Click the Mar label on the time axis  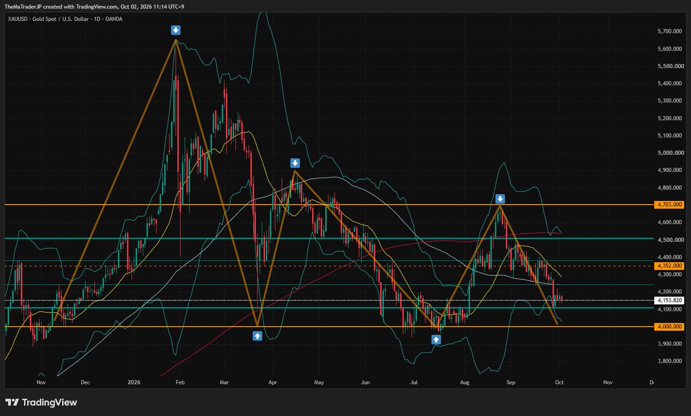pyautogui.click(x=225, y=381)
